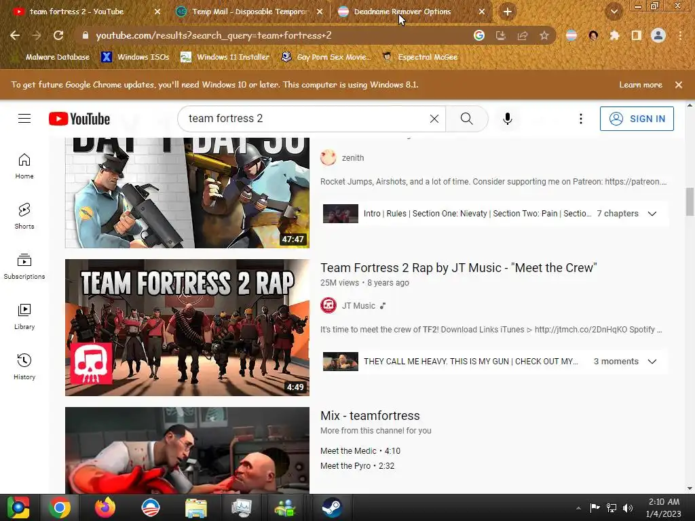
Task: Click the URL in the address bar
Action: pyautogui.click(x=214, y=35)
